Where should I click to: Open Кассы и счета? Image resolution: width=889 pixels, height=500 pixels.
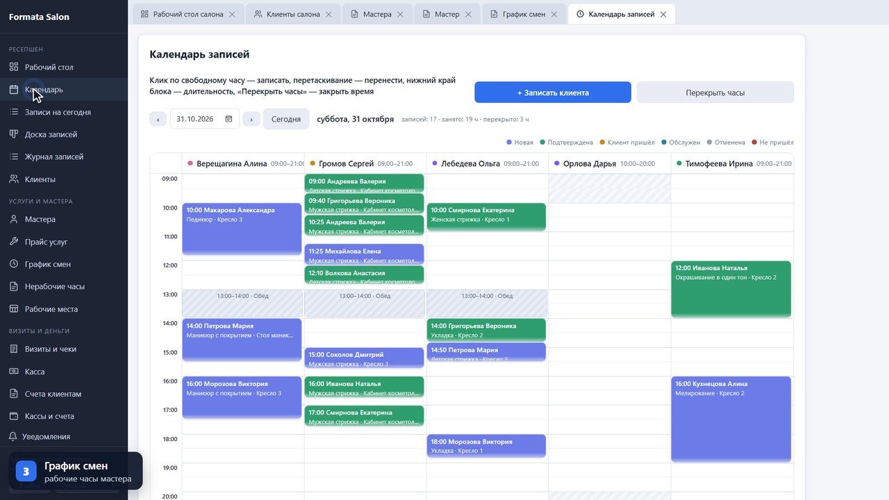click(64, 416)
